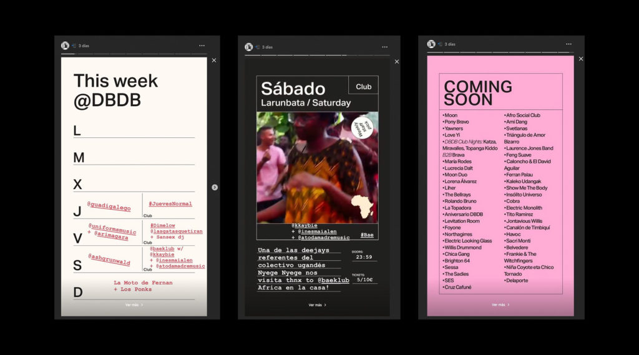Click the share icon beside 3 días on Sábado story
Viewport: 639px width, 355px height.
pos(258,47)
